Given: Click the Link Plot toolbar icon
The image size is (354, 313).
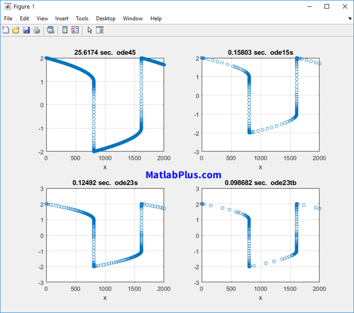Looking at the screenshot, I should [51, 30].
